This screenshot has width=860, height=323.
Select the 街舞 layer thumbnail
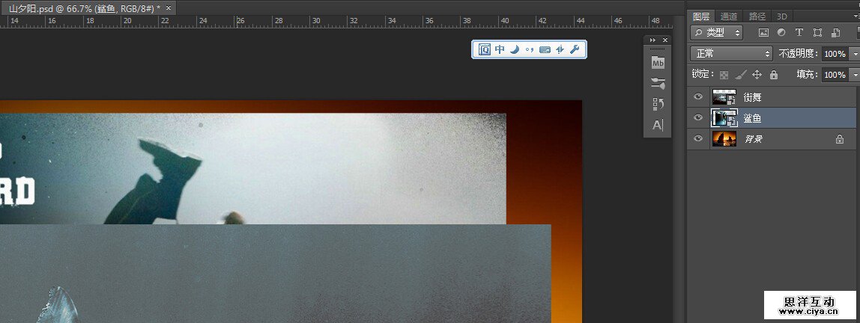[x=724, y=97]
